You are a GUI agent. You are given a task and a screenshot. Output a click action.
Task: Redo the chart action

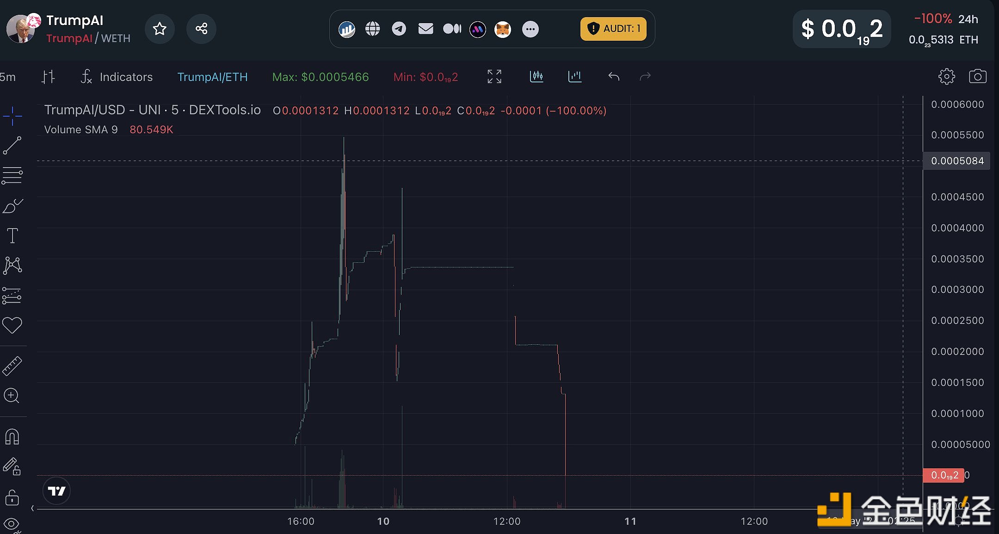645,76
